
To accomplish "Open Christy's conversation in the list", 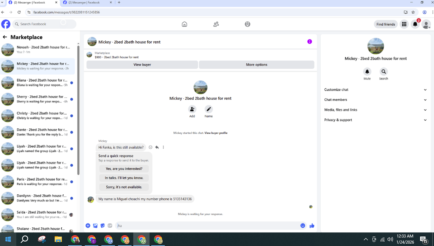I will click(x=38, y=115).
